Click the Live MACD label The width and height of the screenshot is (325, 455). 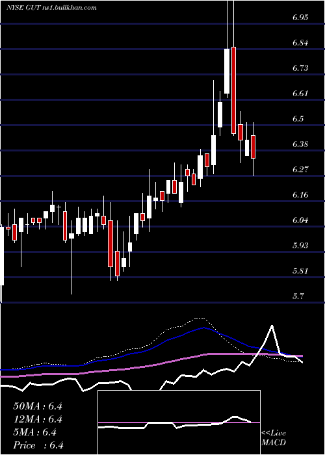click(x=274, y=437)
